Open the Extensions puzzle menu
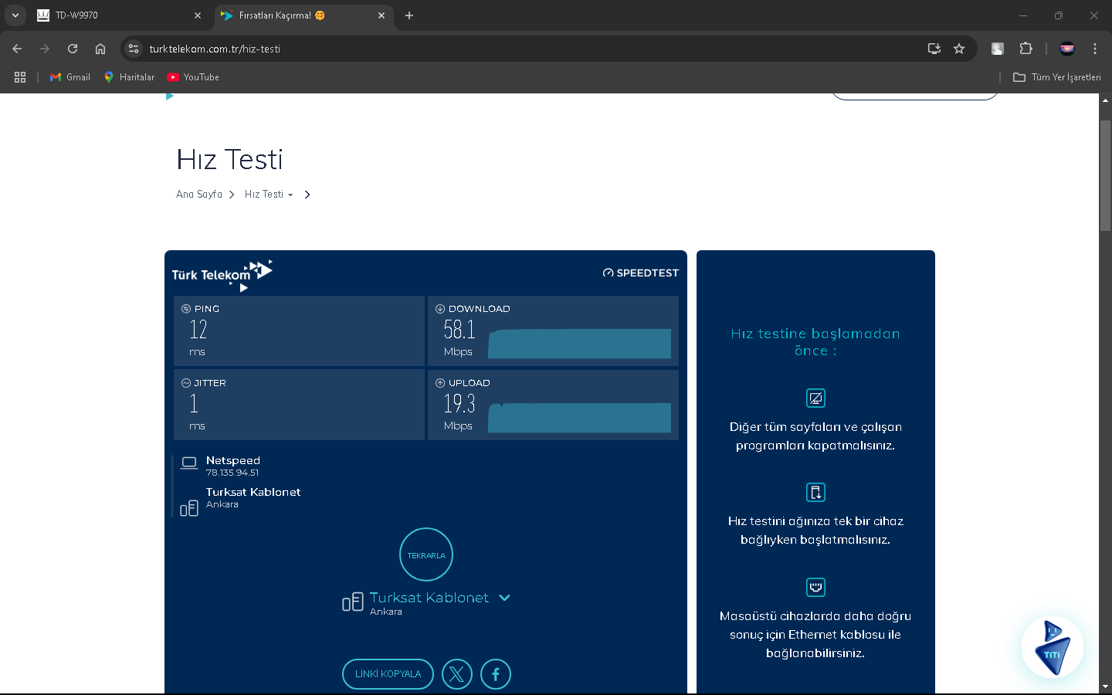The width and height of the screenshot is (1112, 695). click(x=1026, y=49)
